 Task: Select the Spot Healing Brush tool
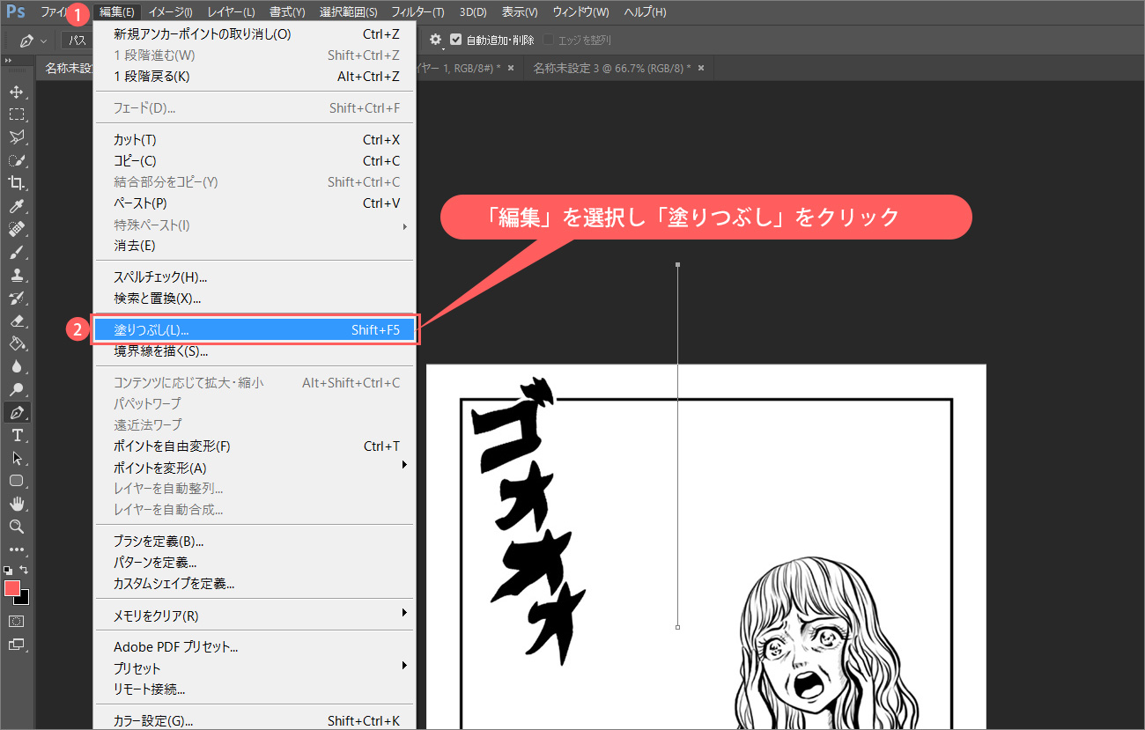[16, 229]
